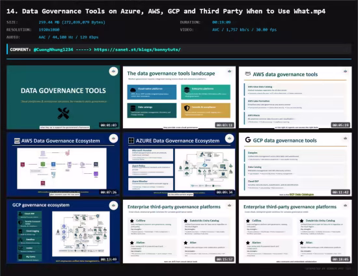Click the Security & compliance yellow card
The height and width of the screenshot is (276, 358).
tap(206, 110)
